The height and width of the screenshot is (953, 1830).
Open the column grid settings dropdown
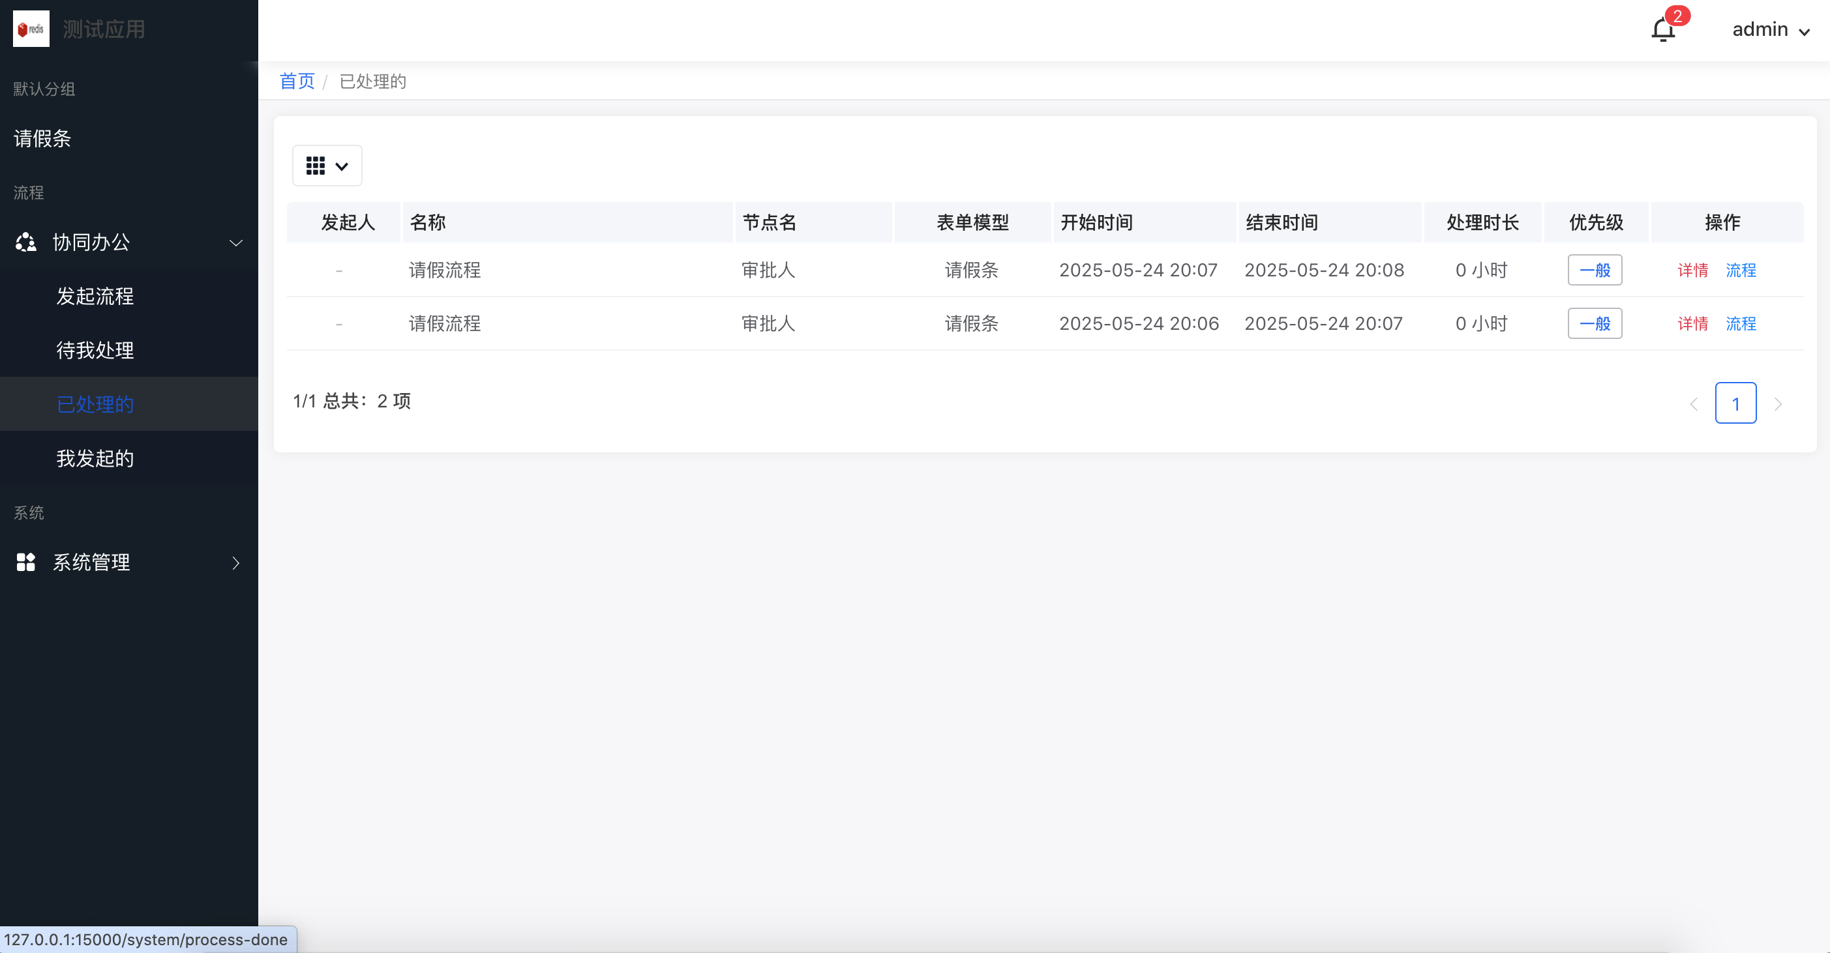coord(327,166)
